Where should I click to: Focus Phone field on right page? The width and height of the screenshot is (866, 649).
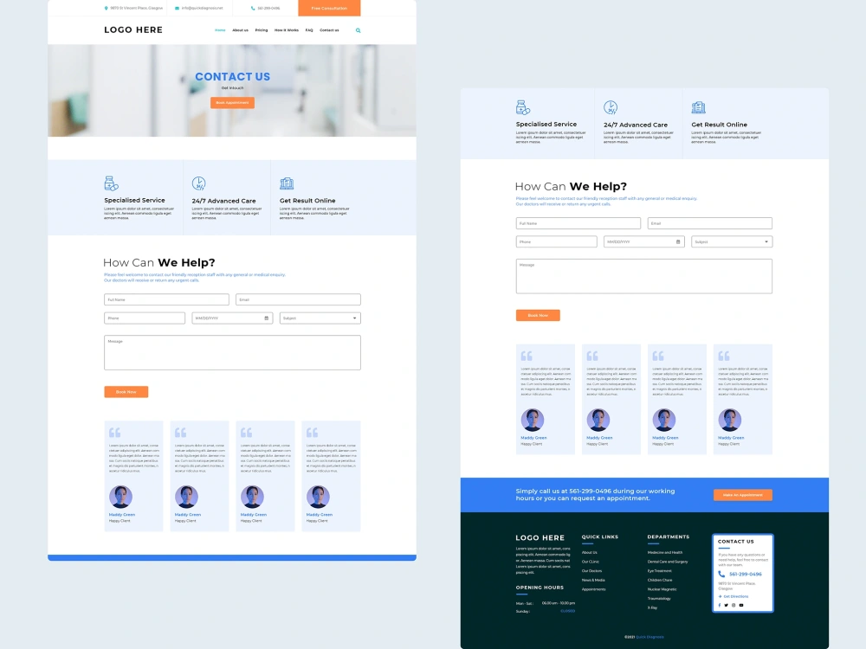(x=556, y=241)
